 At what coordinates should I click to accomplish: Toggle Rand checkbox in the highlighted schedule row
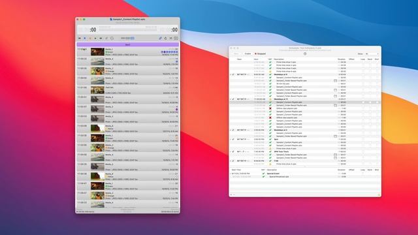(x=370, y=102)
